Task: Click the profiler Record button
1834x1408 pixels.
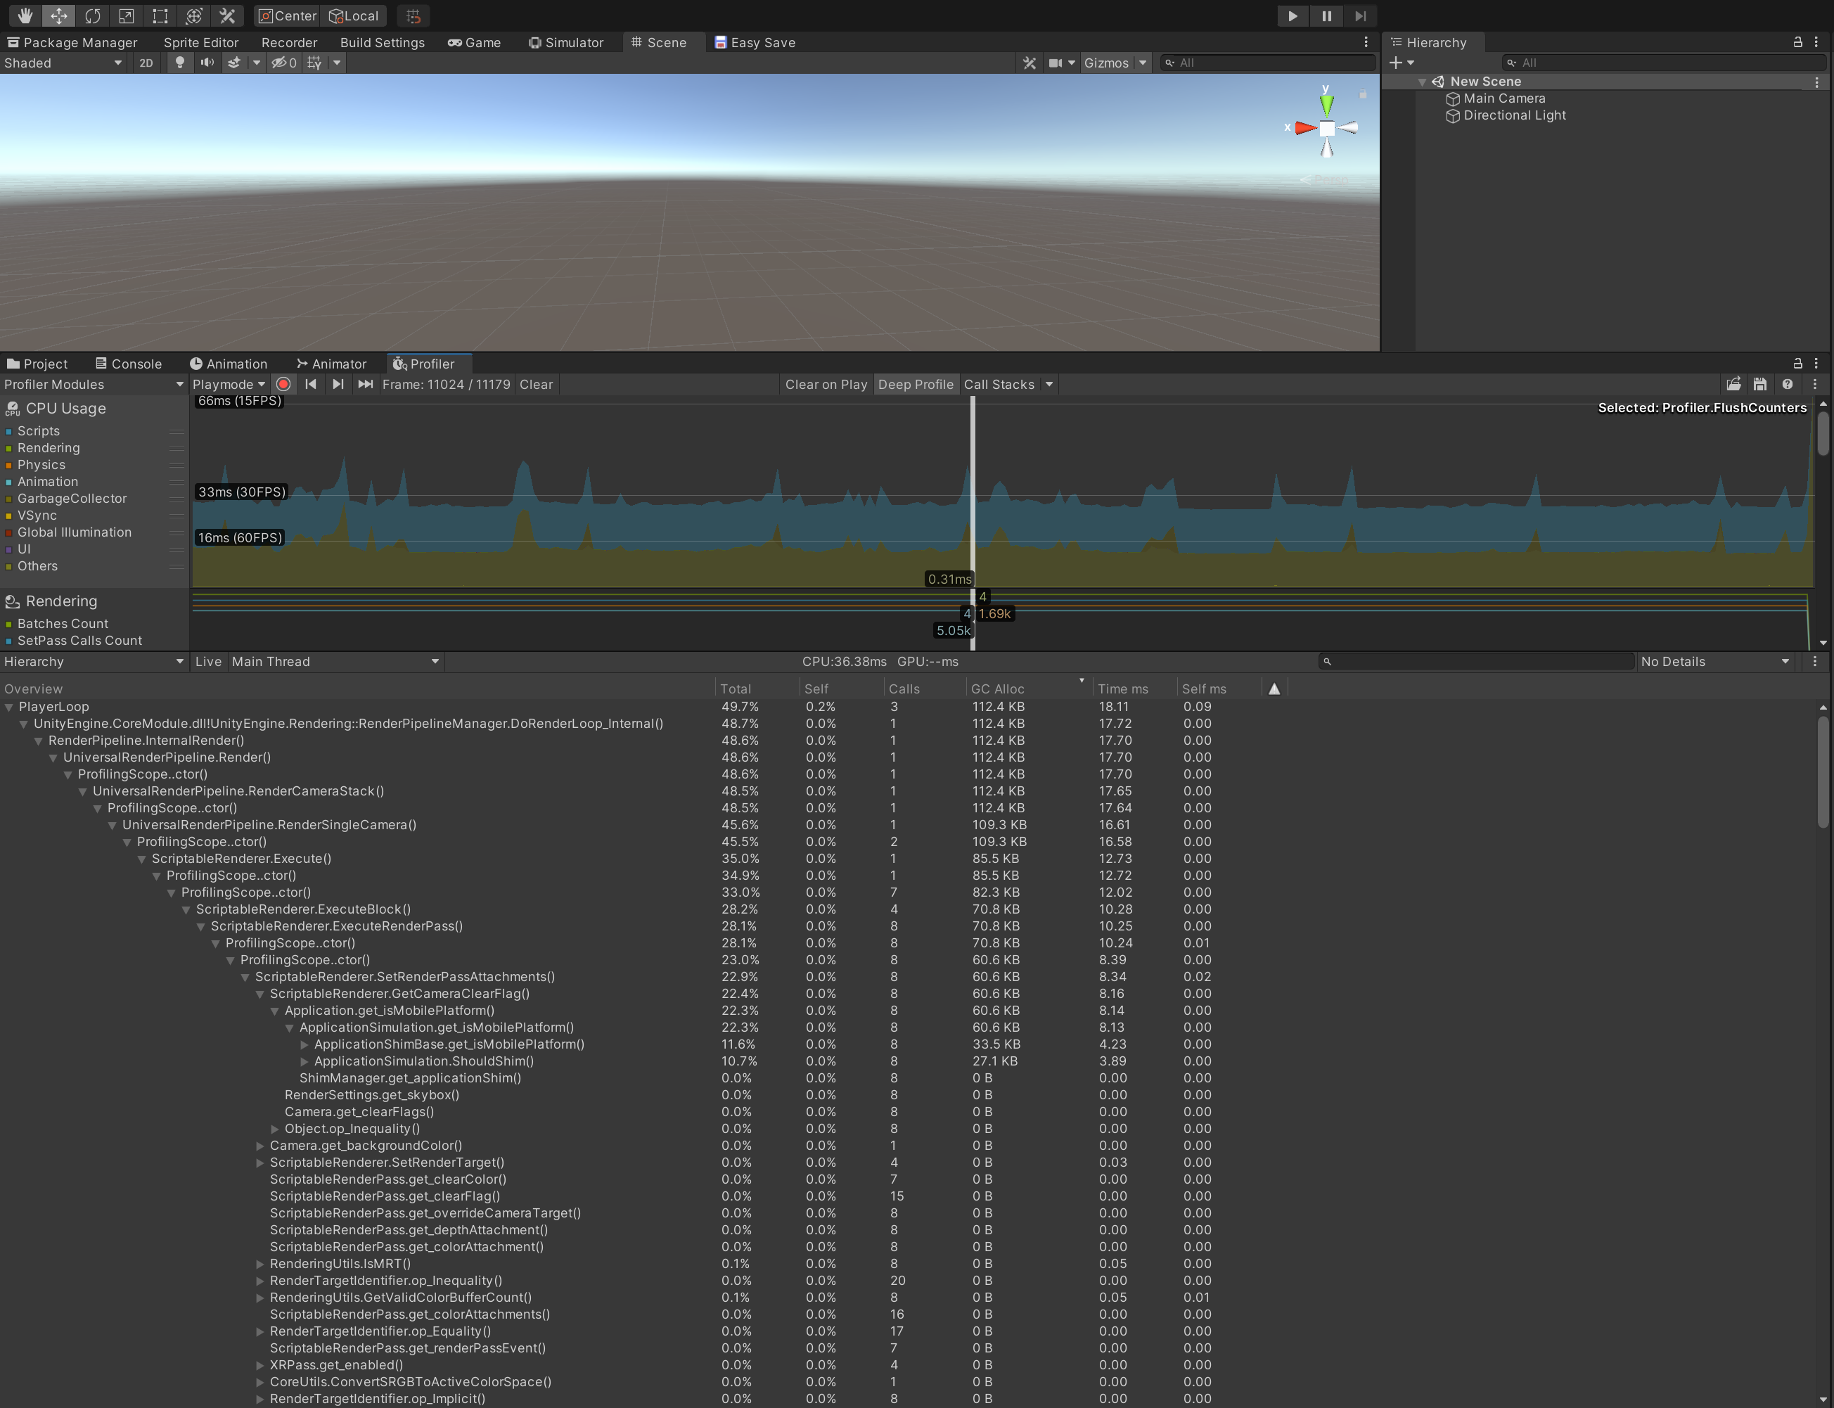Action: tap(283, 384)
